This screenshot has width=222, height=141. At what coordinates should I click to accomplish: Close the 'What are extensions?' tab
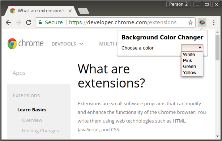[x=70, y=11]
